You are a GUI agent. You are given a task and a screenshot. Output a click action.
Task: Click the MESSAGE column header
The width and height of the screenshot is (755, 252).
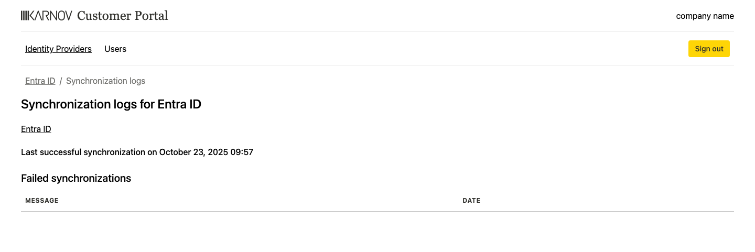pyautogui.click(x=42, y=201)
